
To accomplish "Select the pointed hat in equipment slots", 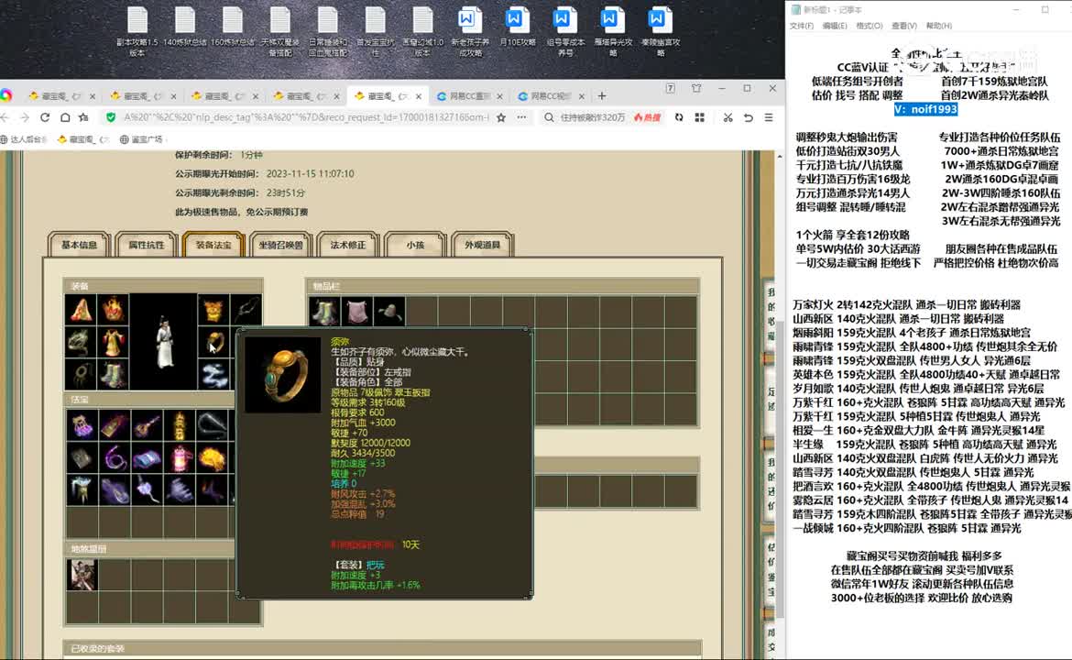I will (x=81, y=310).
